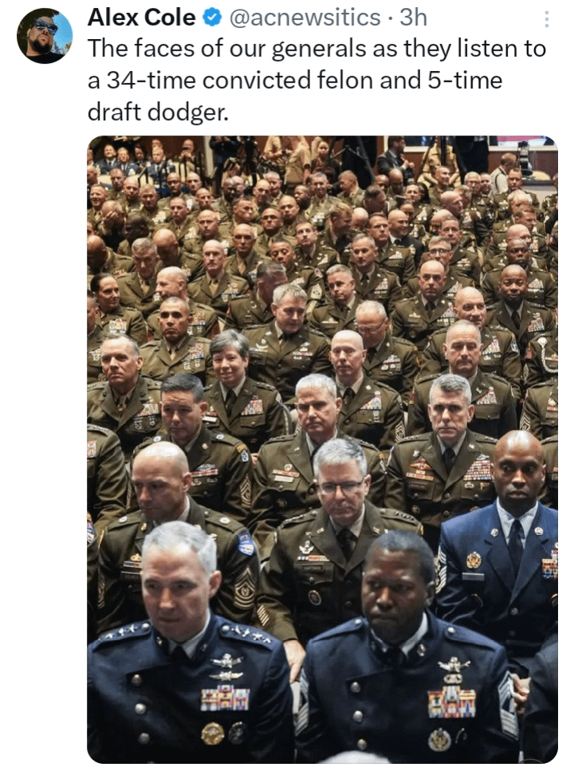Click the blue shoulder patch on green uniform
The width and height of the screenshot is (574, 771).
[x=246, y=543]
